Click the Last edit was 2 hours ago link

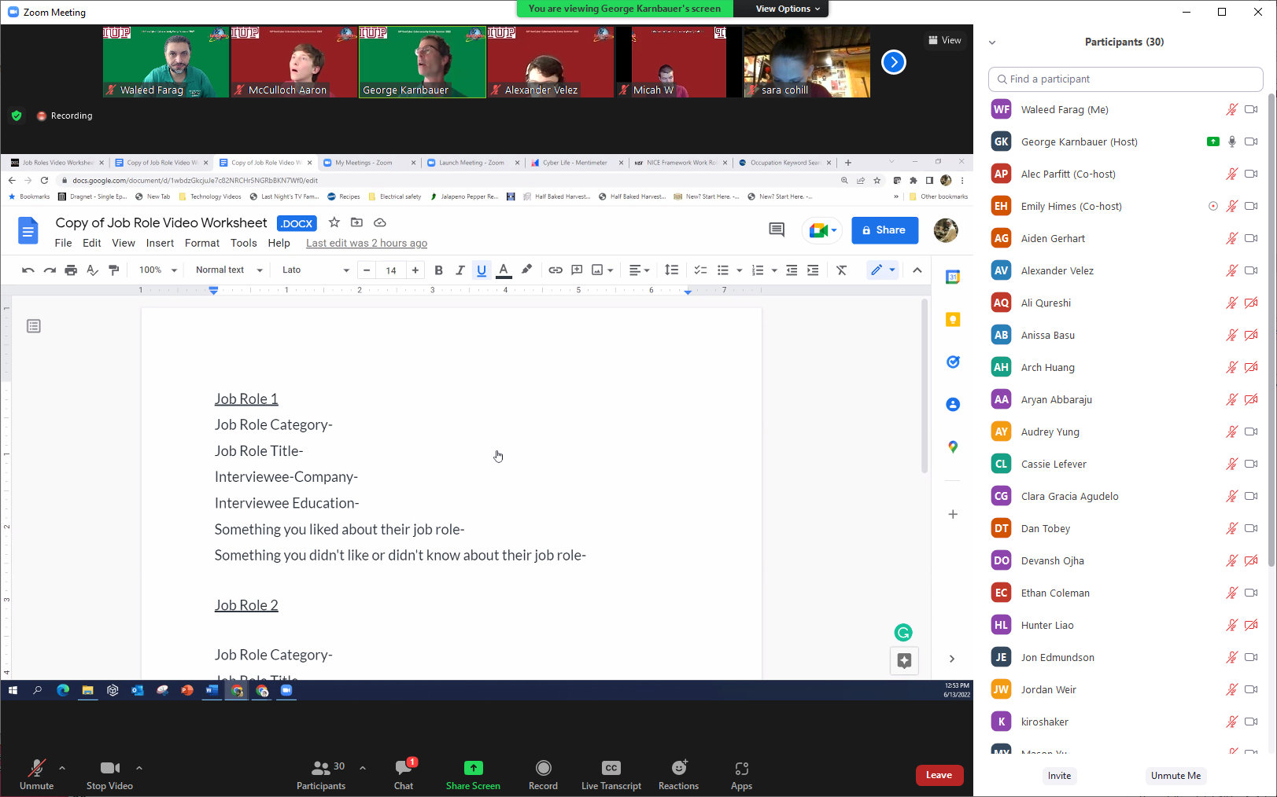point(367,244)
